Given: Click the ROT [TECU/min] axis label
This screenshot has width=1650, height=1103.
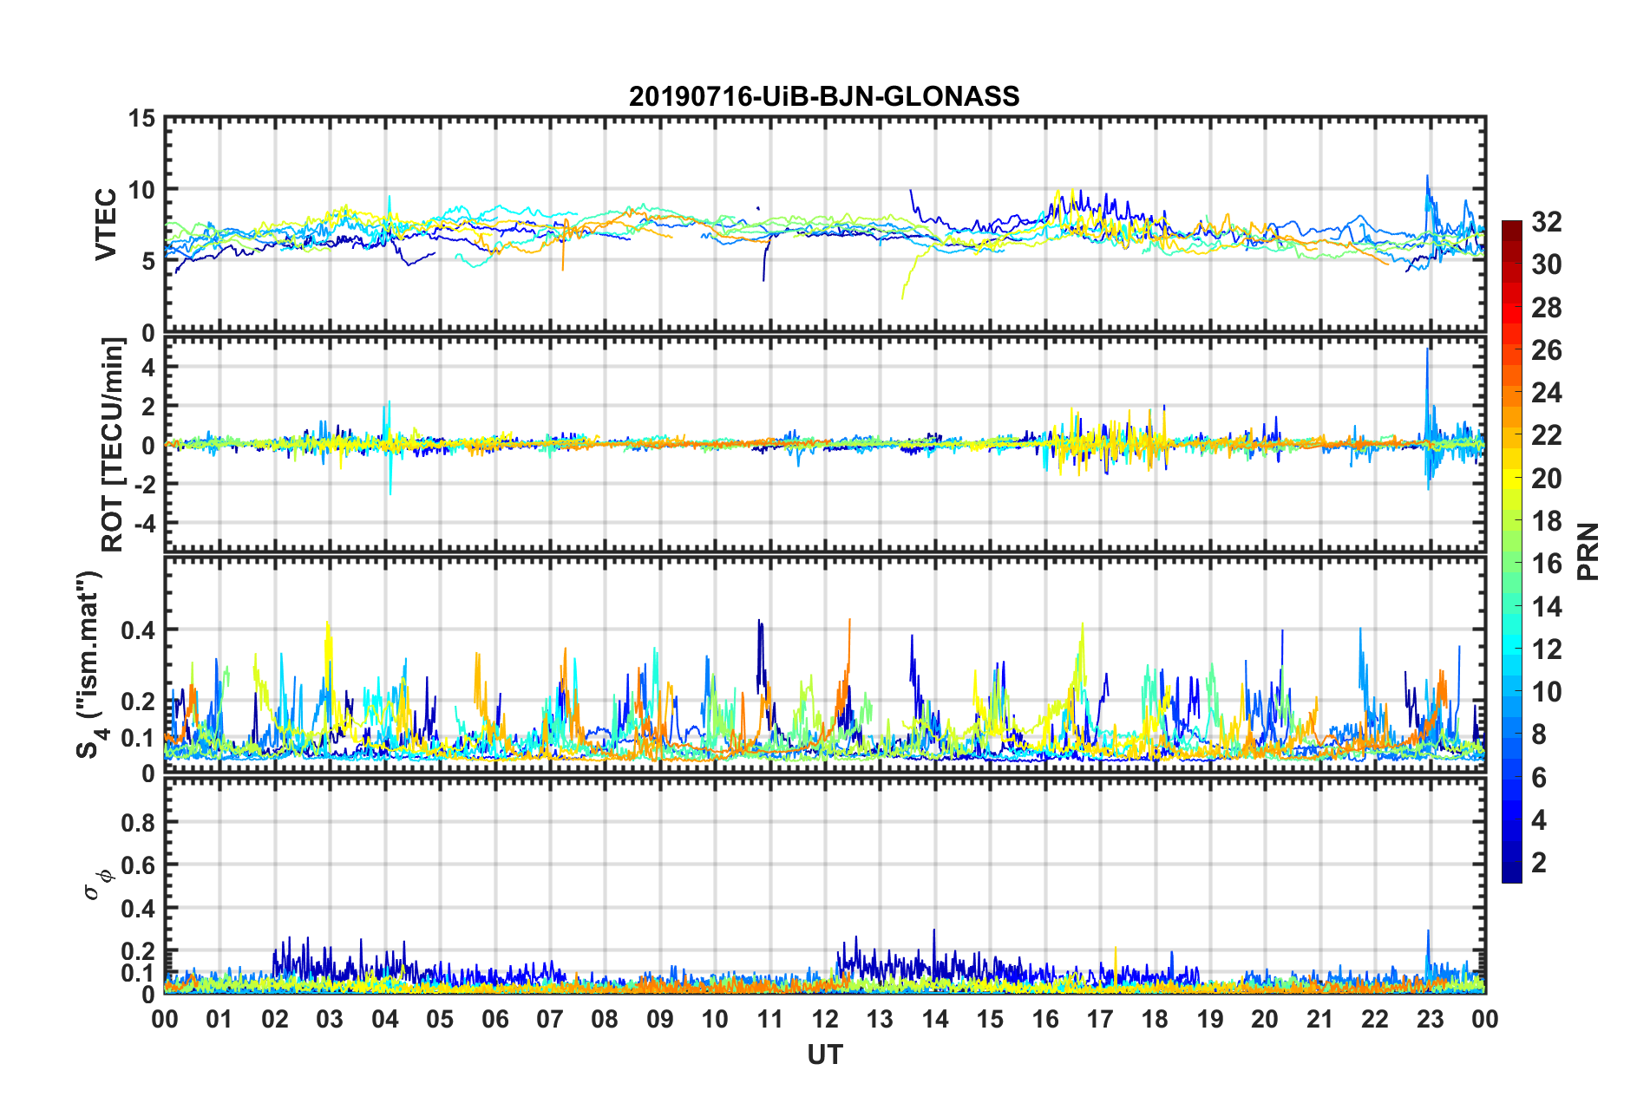Looking at the screenshot, I should (113, 445).
